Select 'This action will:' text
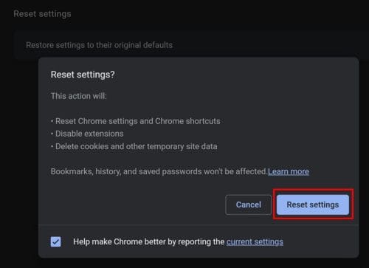369x268 pixels. [x=79, y=96]
